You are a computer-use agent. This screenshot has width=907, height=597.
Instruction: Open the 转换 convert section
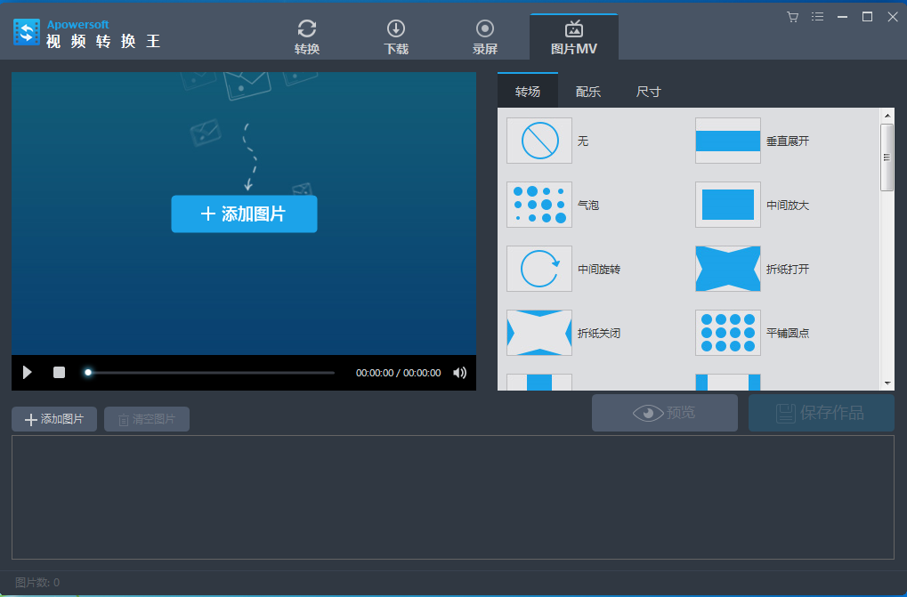[x=307, y=37]
